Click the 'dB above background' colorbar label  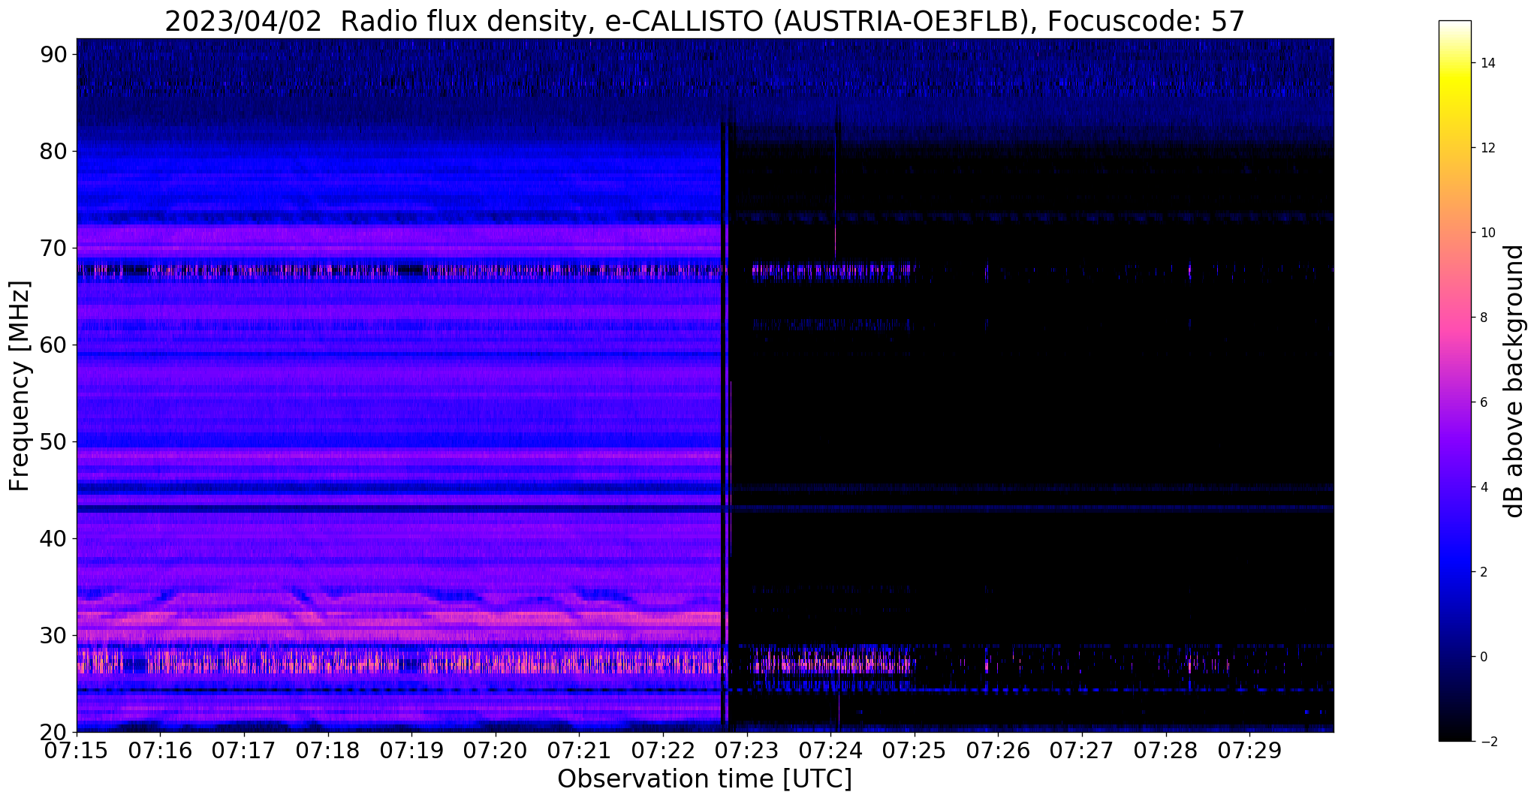coord(1514,381)
